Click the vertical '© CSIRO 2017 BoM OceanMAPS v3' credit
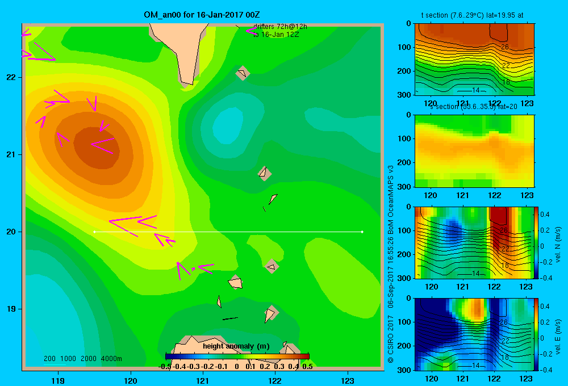 [391, 264]
